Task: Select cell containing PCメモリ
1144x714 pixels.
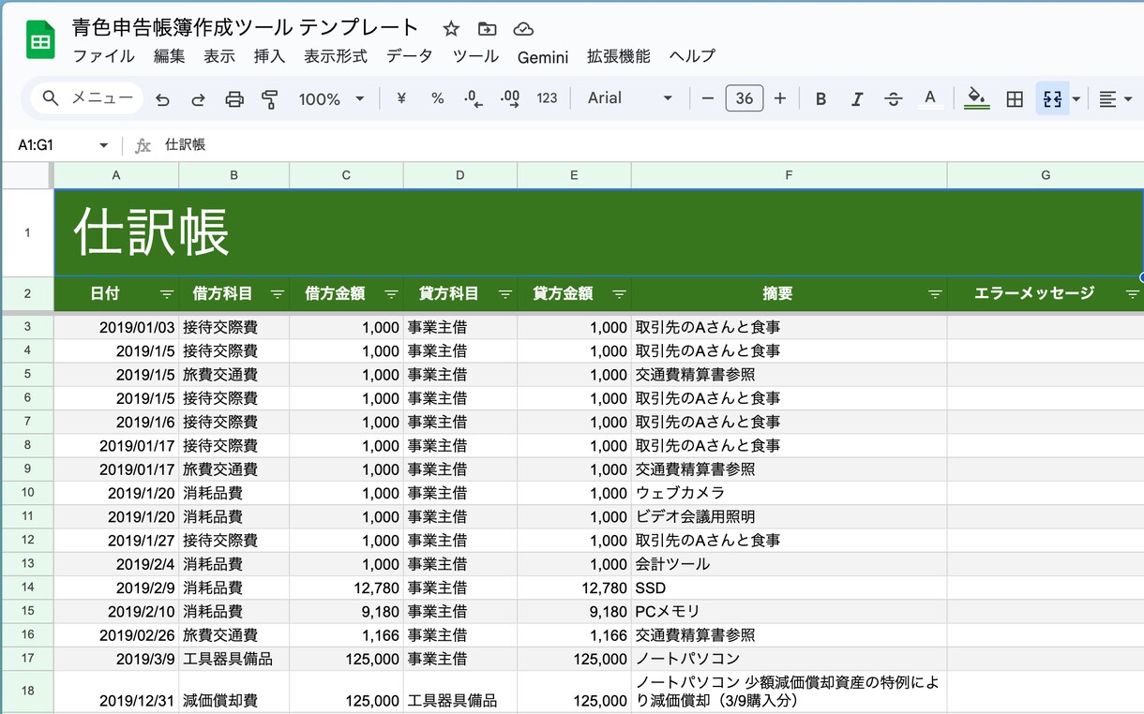Action: [x=789, y=612]
